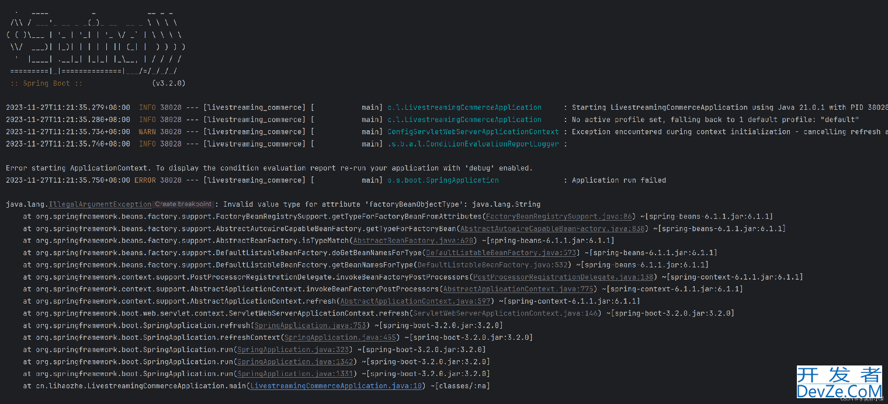The width and height of the screenshot is (888, 404).
Task: Click 'Exception encountered during context initialization' message
Action: click(x=730, y=132)
